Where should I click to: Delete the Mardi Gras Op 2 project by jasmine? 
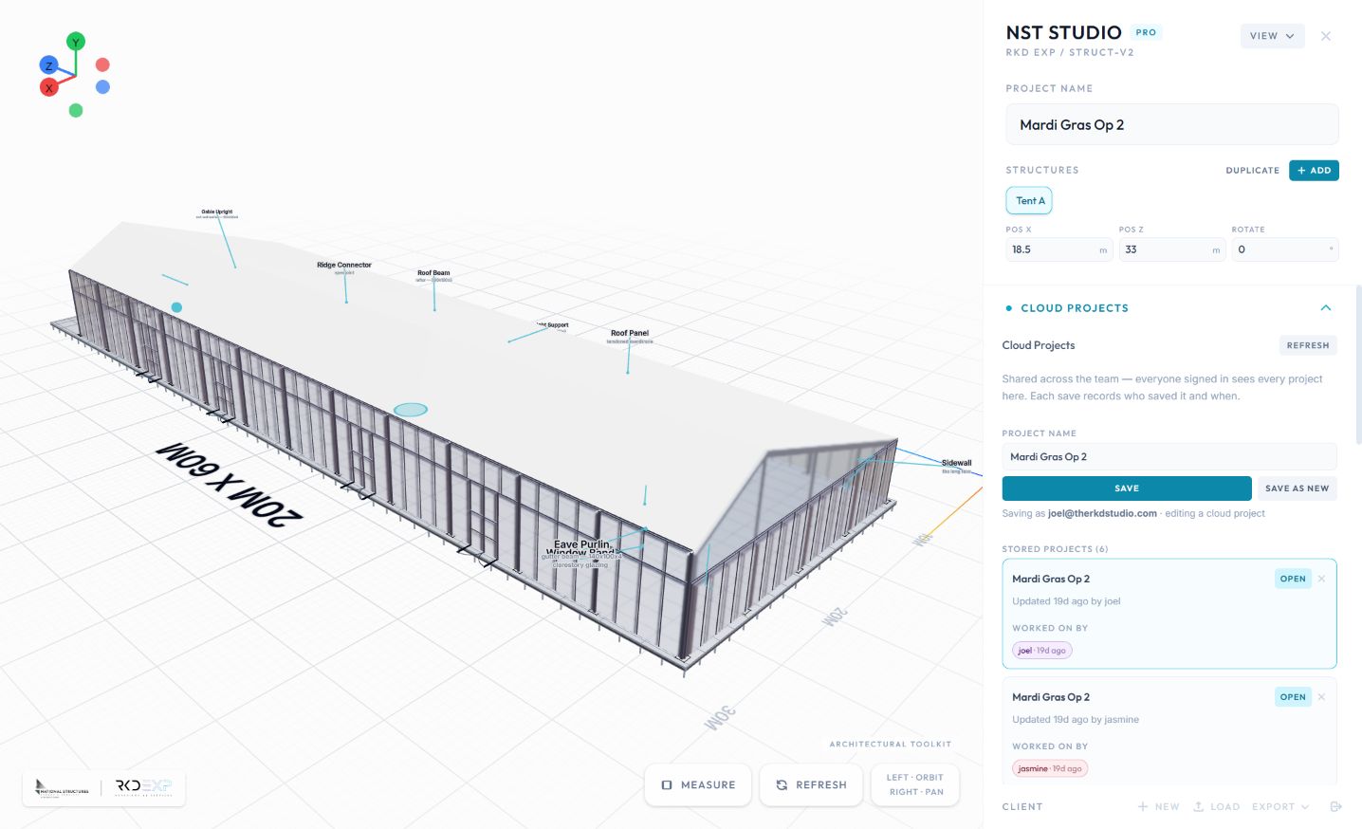click(x=1321, y=697)
